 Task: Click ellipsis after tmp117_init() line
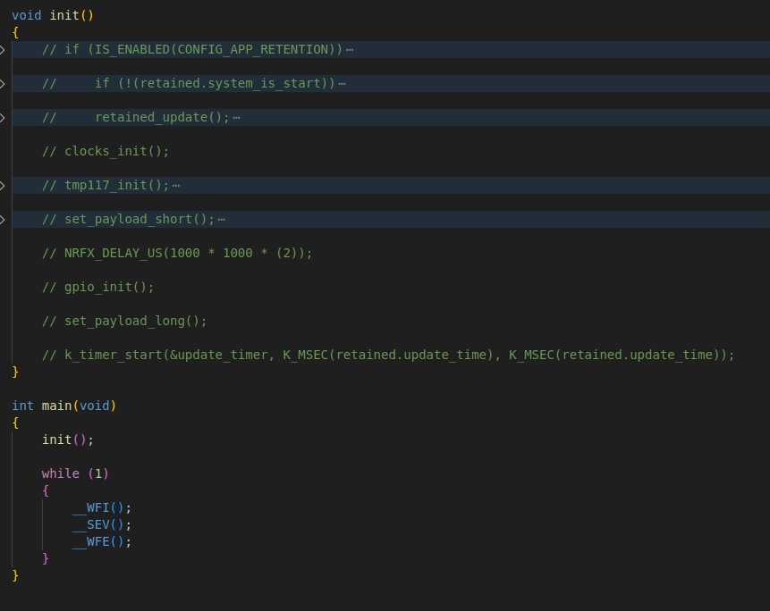point(176,186)
